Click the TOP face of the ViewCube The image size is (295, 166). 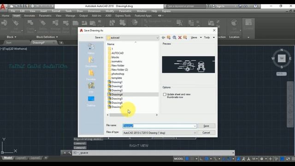click(x=282, y=59)
